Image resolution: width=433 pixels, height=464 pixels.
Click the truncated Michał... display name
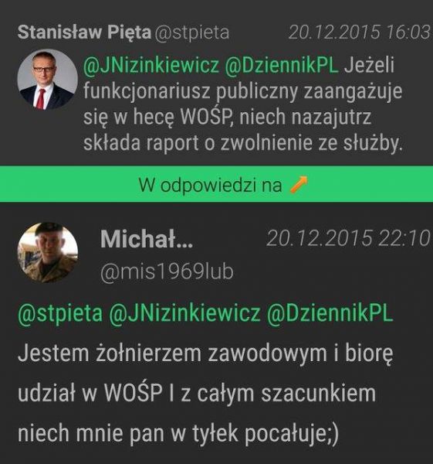tap(147, 239)
